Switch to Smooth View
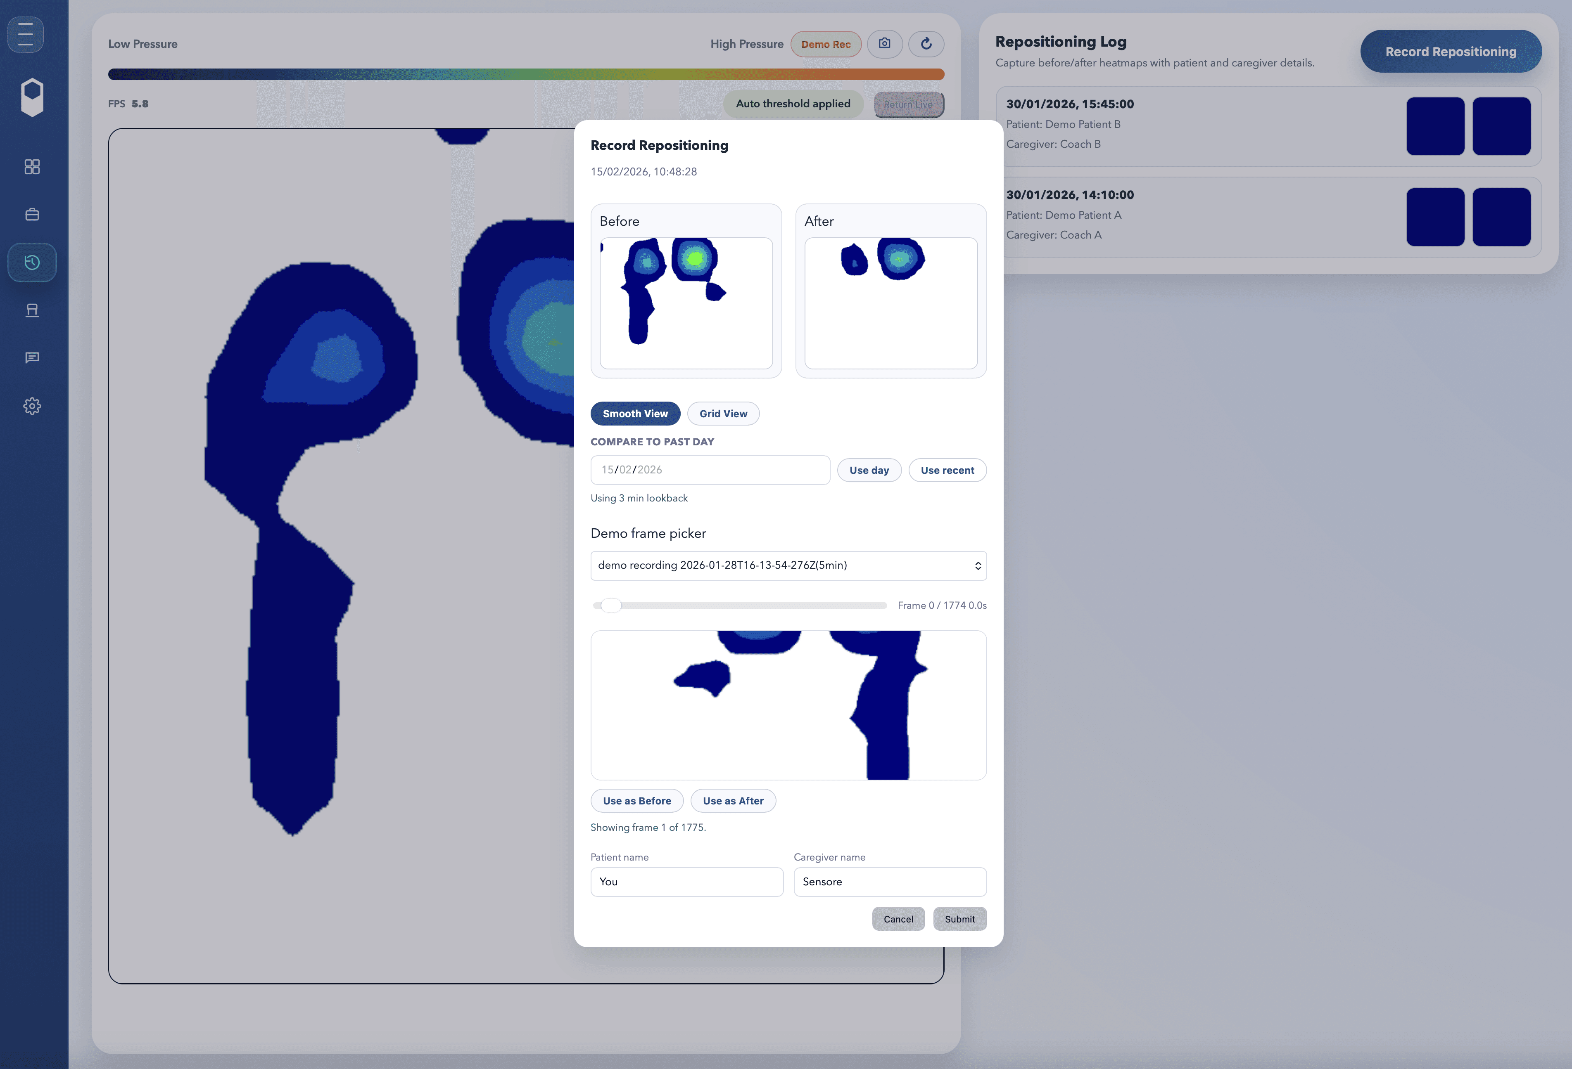The width and height of the screenshot is (1572, 1069). click(x=634, y=414)
